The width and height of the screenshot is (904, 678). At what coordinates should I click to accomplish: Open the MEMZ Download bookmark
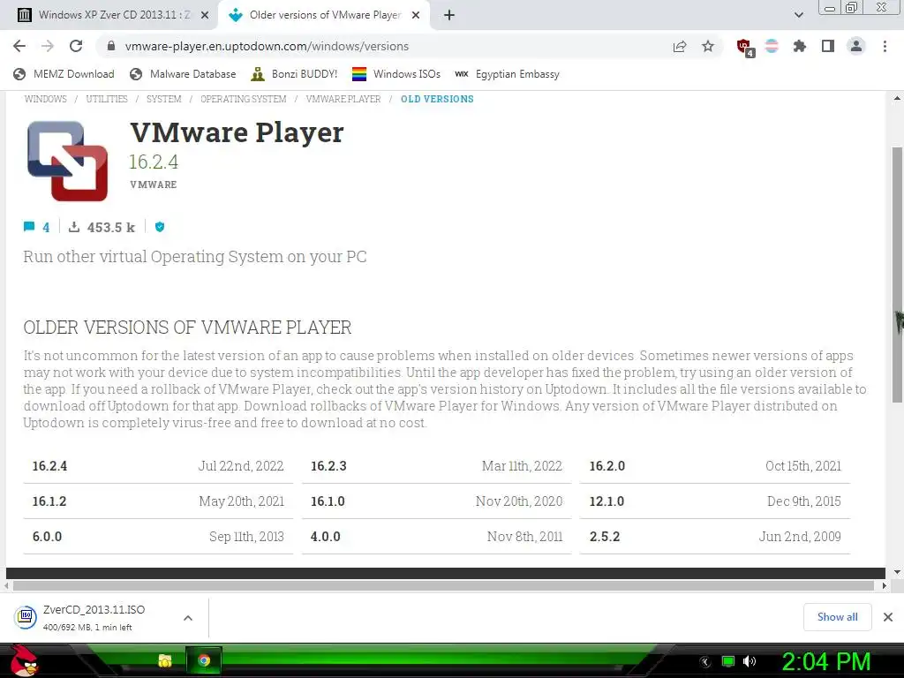pyautogui.click(x=64, y=74)
